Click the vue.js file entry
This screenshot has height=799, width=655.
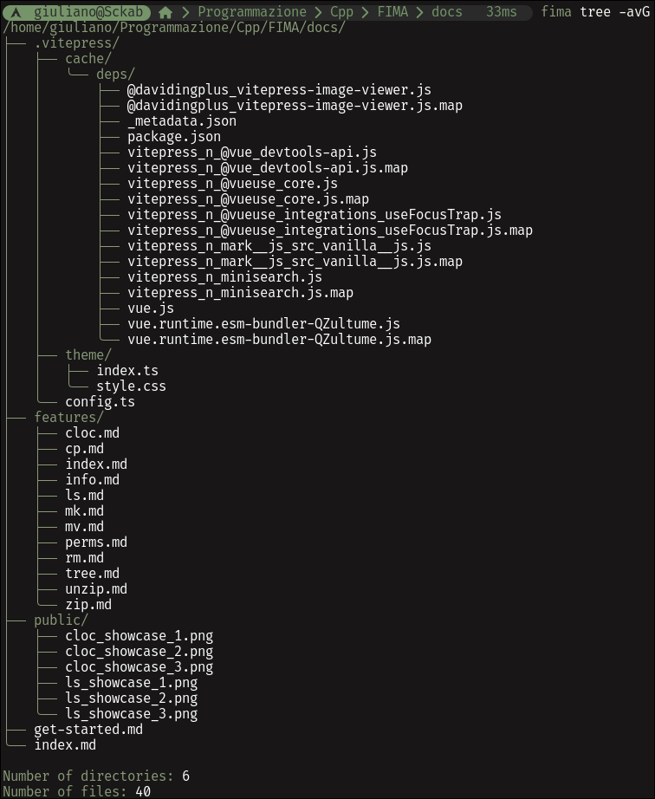pos(151,309)
